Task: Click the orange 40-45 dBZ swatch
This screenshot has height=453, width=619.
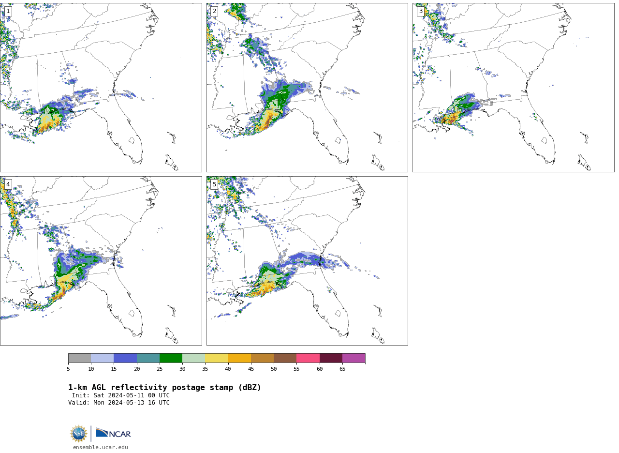Action: 239,358
